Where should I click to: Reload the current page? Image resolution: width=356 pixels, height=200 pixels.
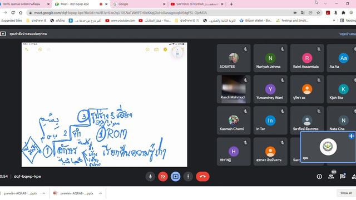tap(13, 13)
